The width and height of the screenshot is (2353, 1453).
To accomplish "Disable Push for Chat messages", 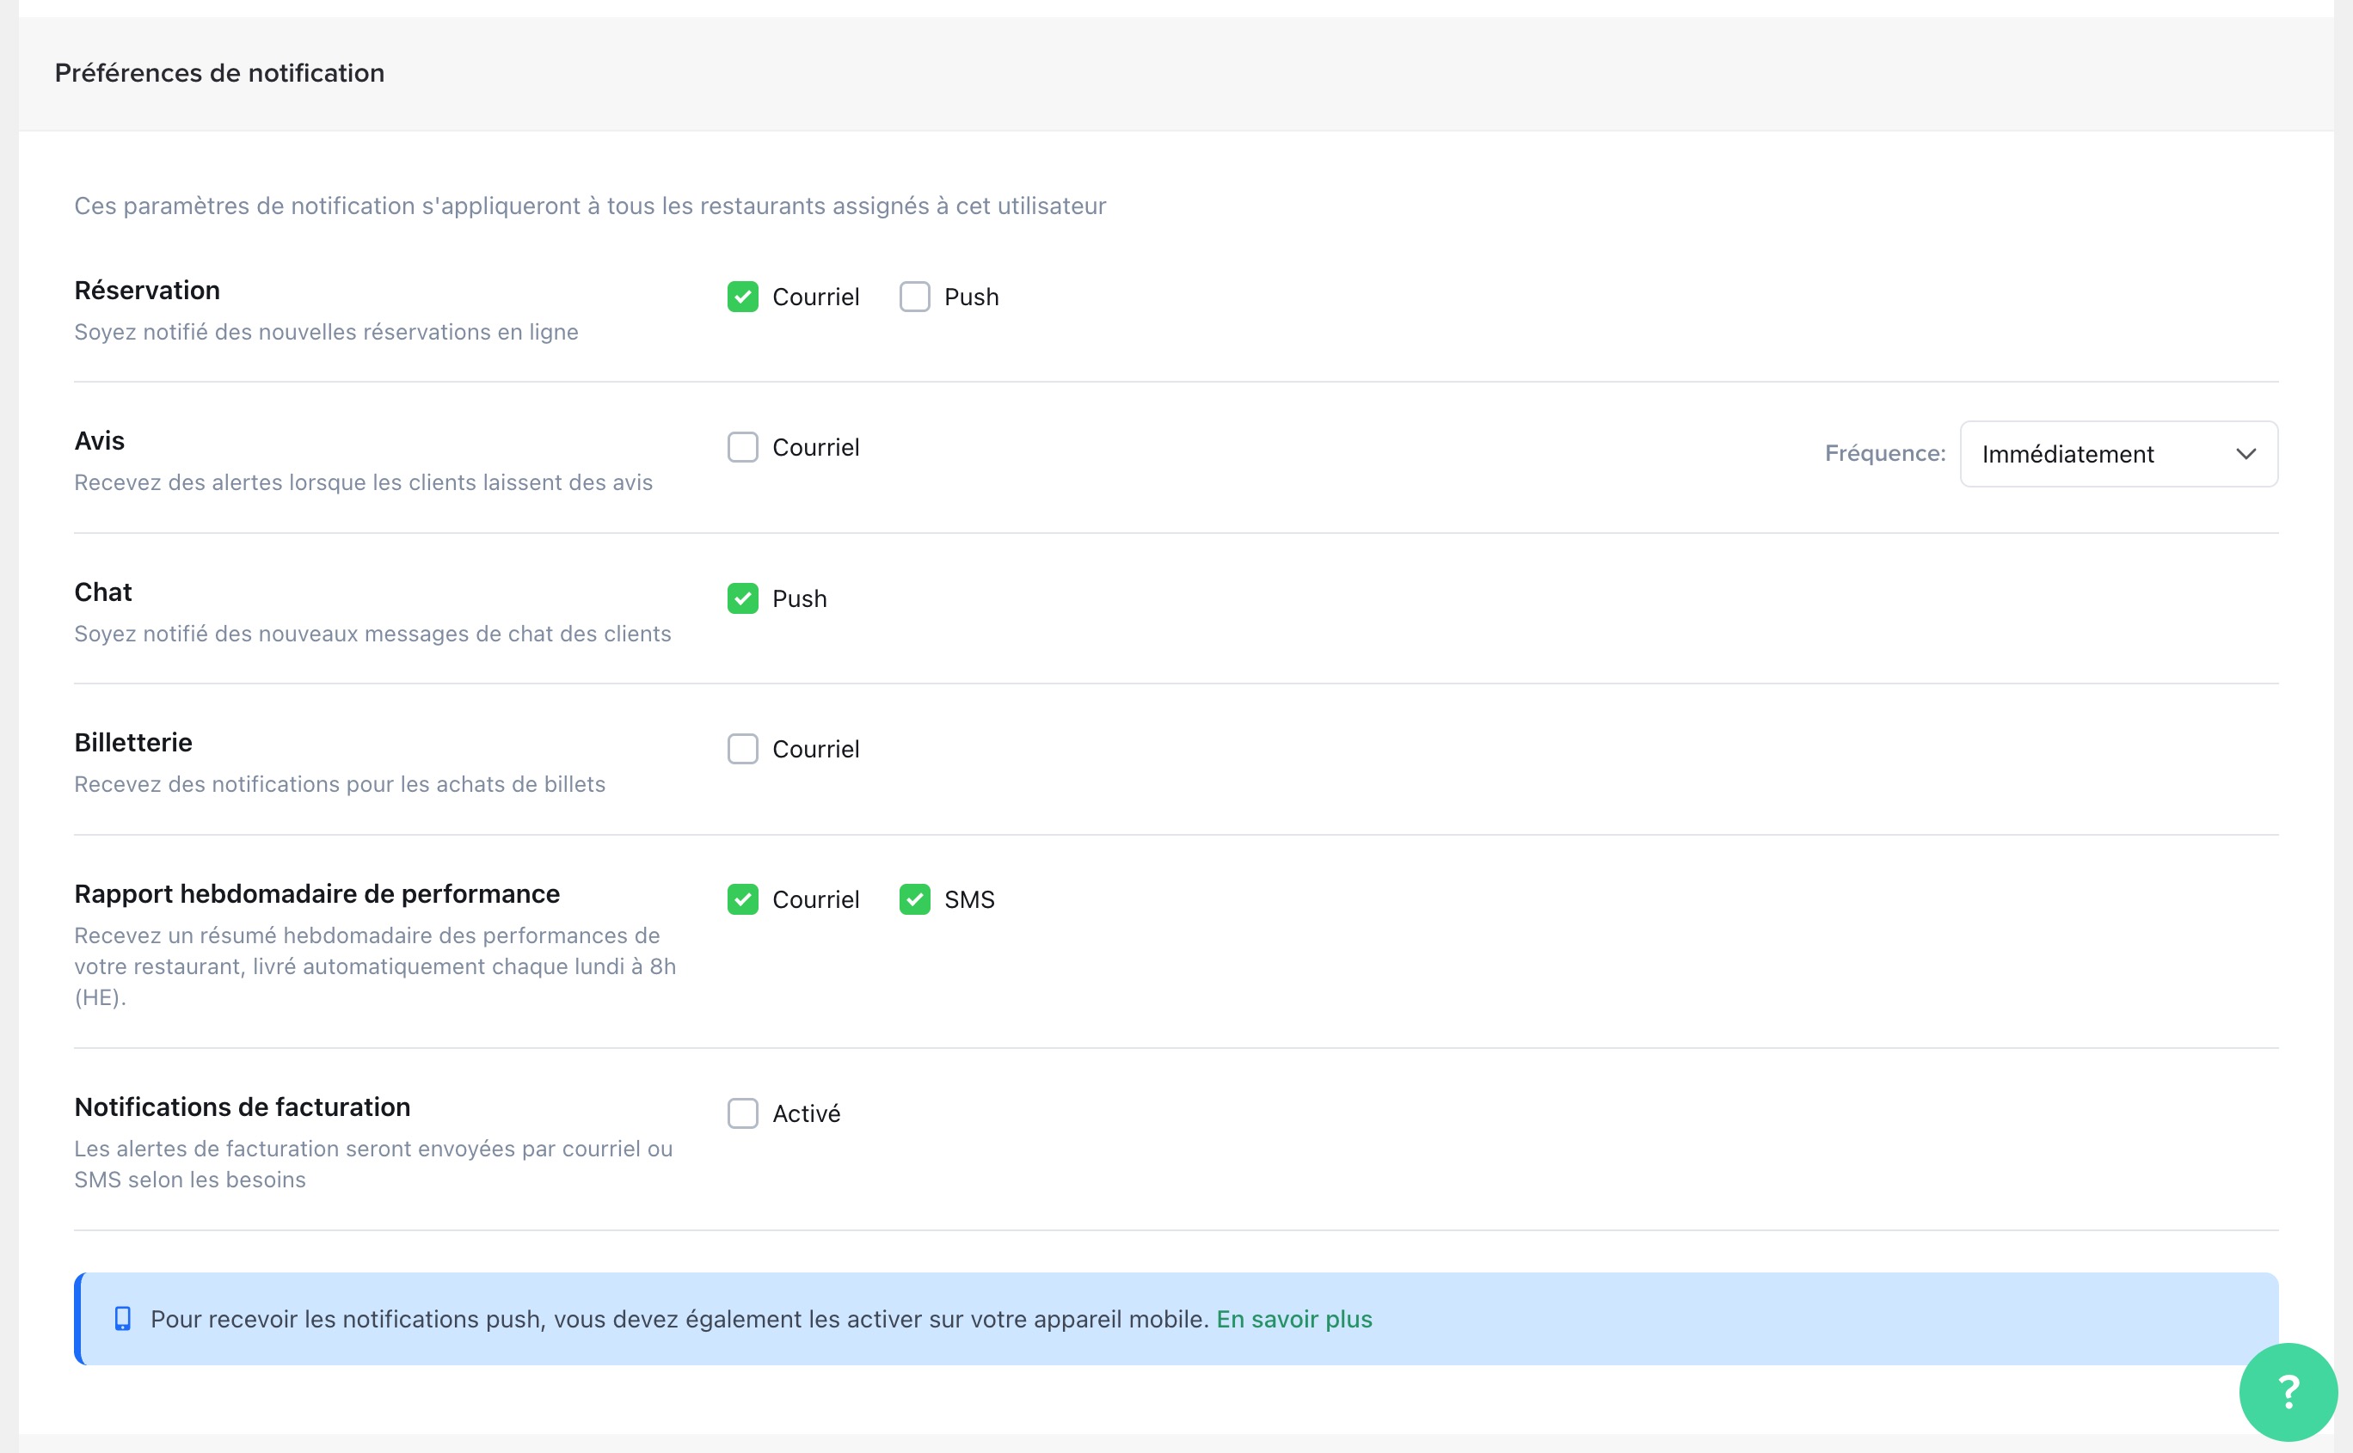I will tap(742, 598).
